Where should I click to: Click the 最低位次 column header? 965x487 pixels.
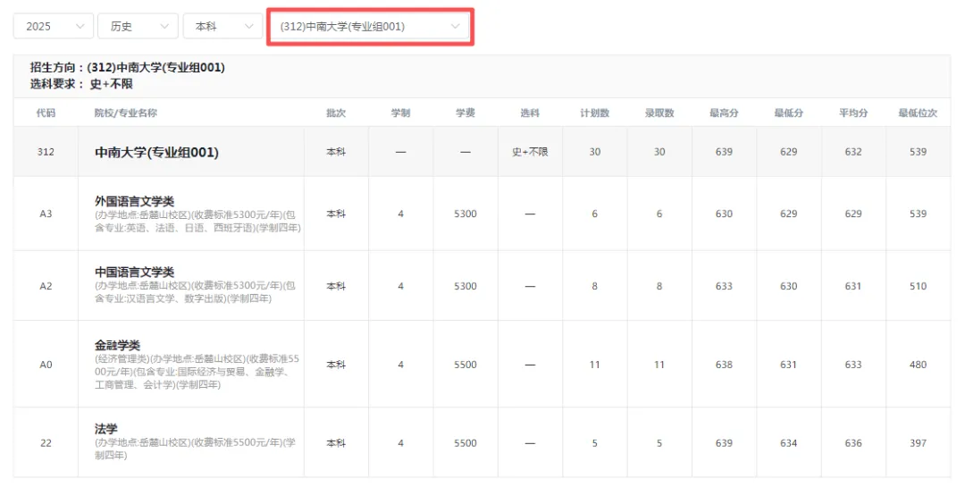(918, 113)
